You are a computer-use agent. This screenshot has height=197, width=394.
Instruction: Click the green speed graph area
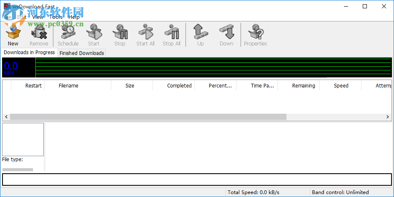213,67
